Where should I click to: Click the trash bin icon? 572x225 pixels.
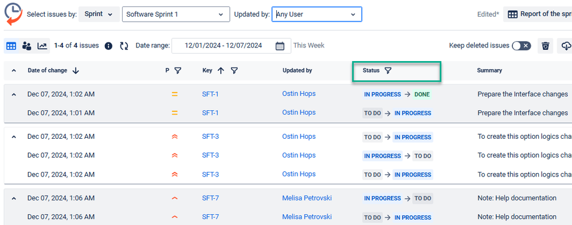pos(546,46)
